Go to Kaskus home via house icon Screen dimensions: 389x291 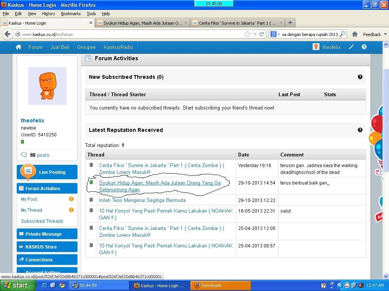pyautogui.click(x=18, y=47)
